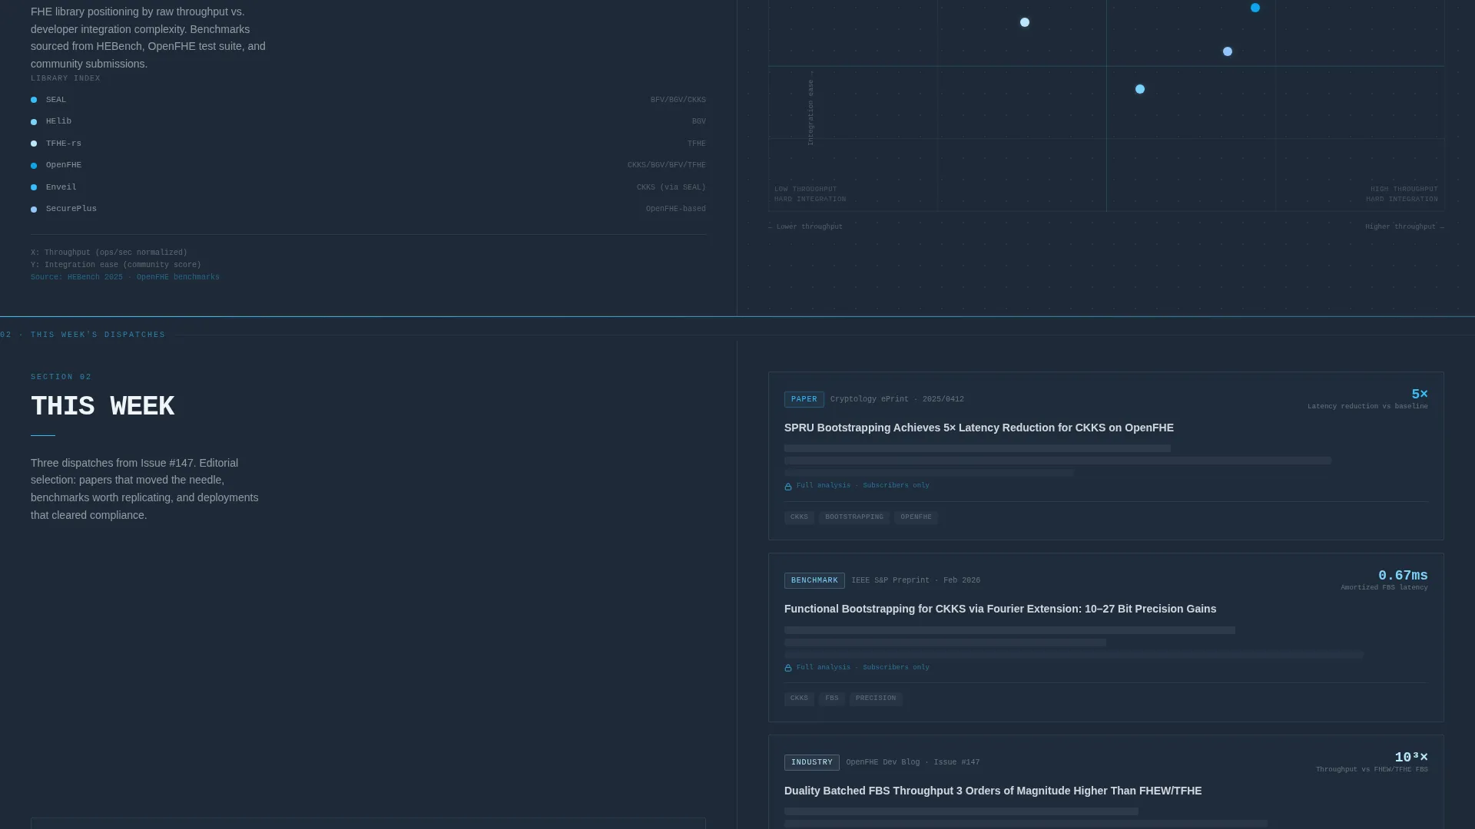Select the Enveil legend dot

pyautogui.click(x=34, y=187)
